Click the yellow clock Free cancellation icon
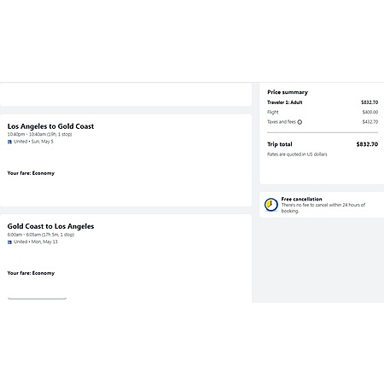The height and width of the screenshot is (384, 384). tap(271, 205)
